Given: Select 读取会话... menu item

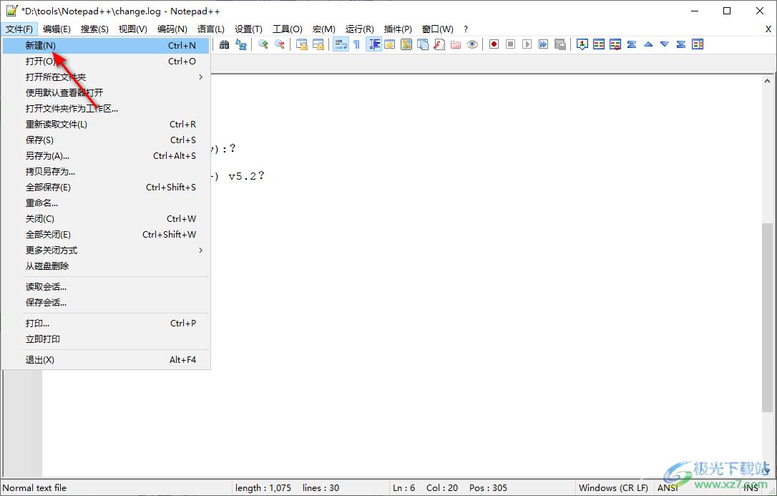Looking at the screenshot, I should (x=106, y=287).
